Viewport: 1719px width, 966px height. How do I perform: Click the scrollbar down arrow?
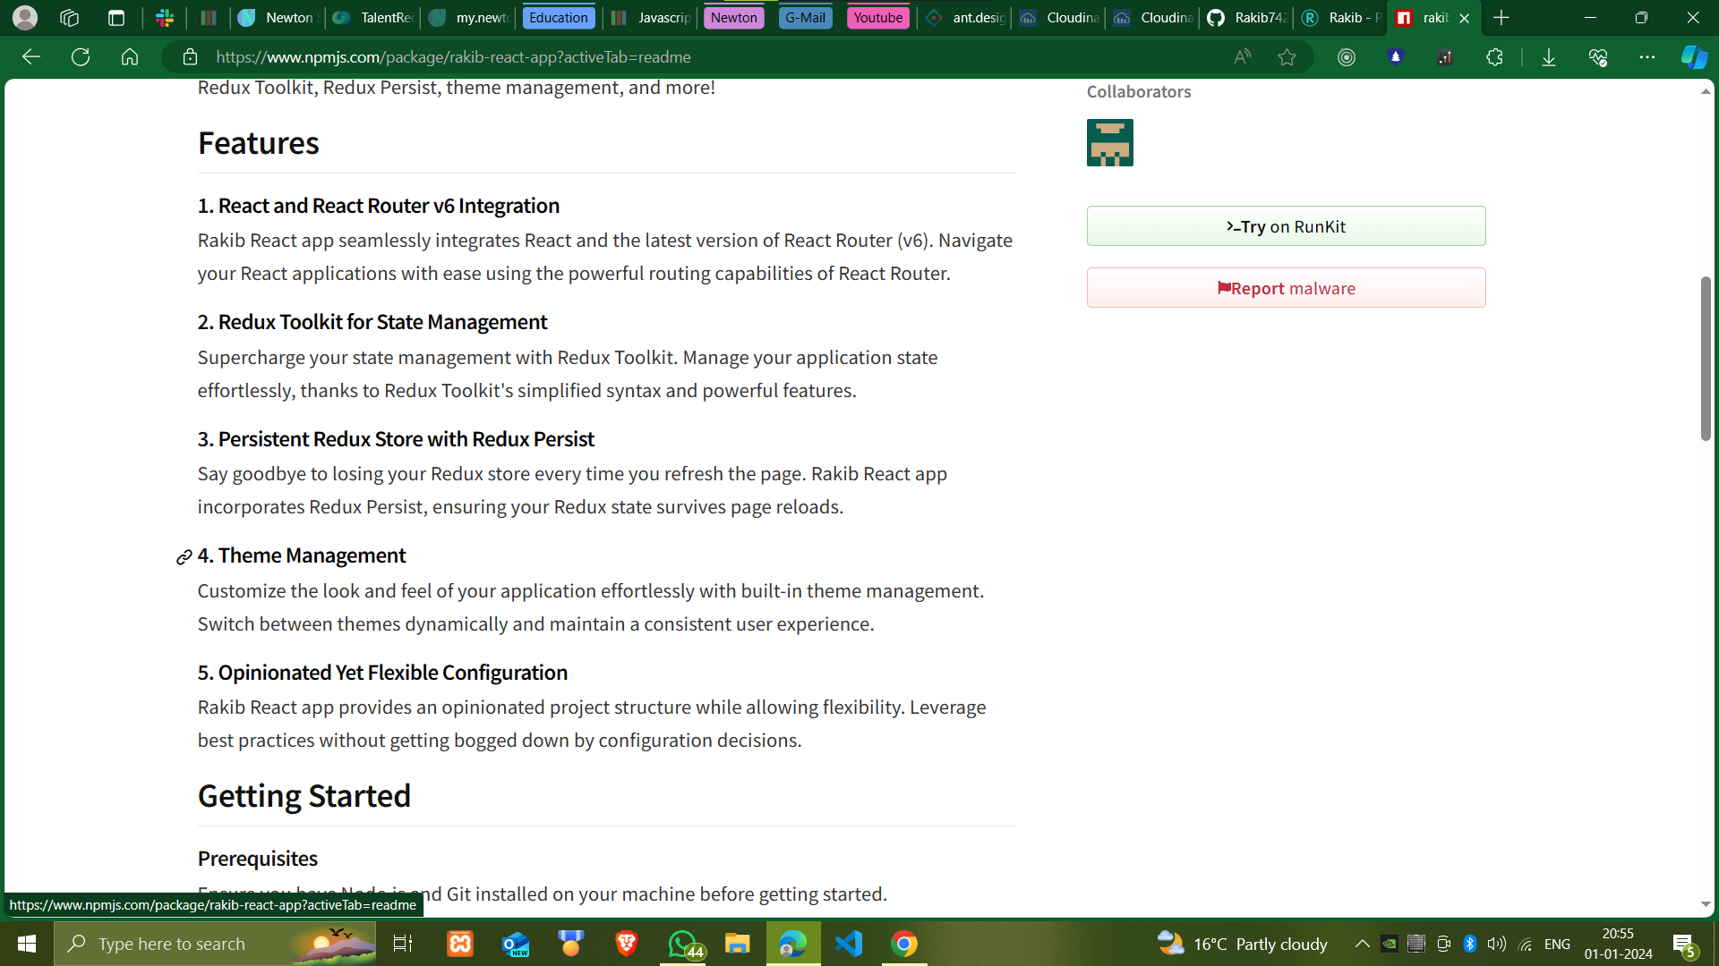pos(1706,904)
